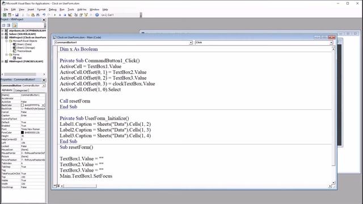Select Sheet2 (Storage) in project tree
The width and height of the screenshot is (363, 204).
point(26,48)
